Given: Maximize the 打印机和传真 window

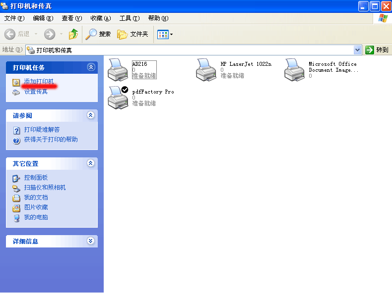Looking at the screenshot, I should (375, 6).
